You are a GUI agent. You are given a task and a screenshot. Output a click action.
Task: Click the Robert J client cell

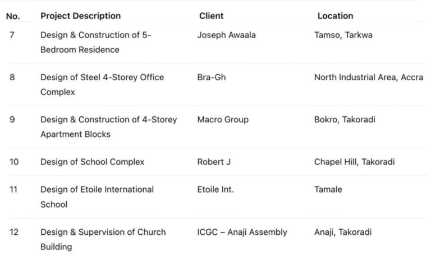pyautogui.click(x=214, y=162)
